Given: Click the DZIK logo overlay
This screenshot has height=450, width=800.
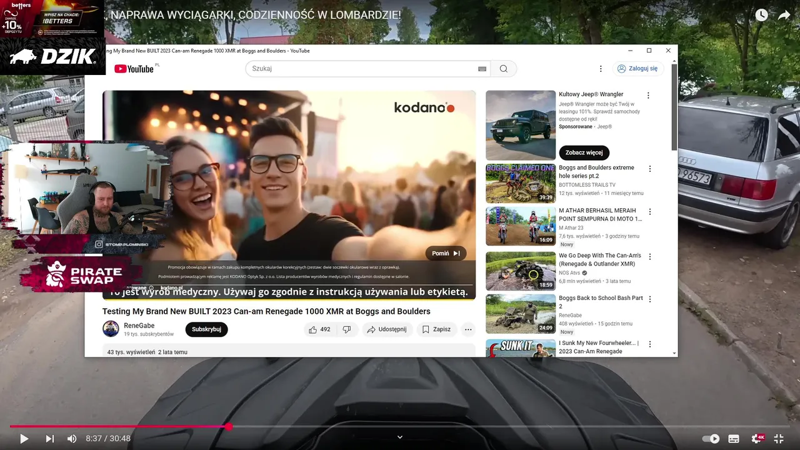Looking at the screenshot, I should [x=52, y=56].
